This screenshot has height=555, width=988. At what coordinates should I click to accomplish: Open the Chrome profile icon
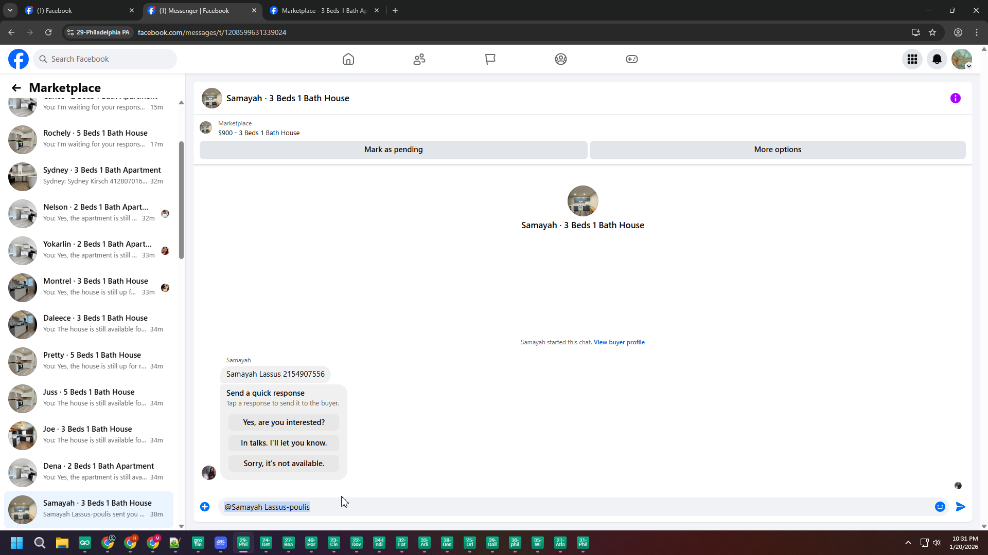point(958,32)
